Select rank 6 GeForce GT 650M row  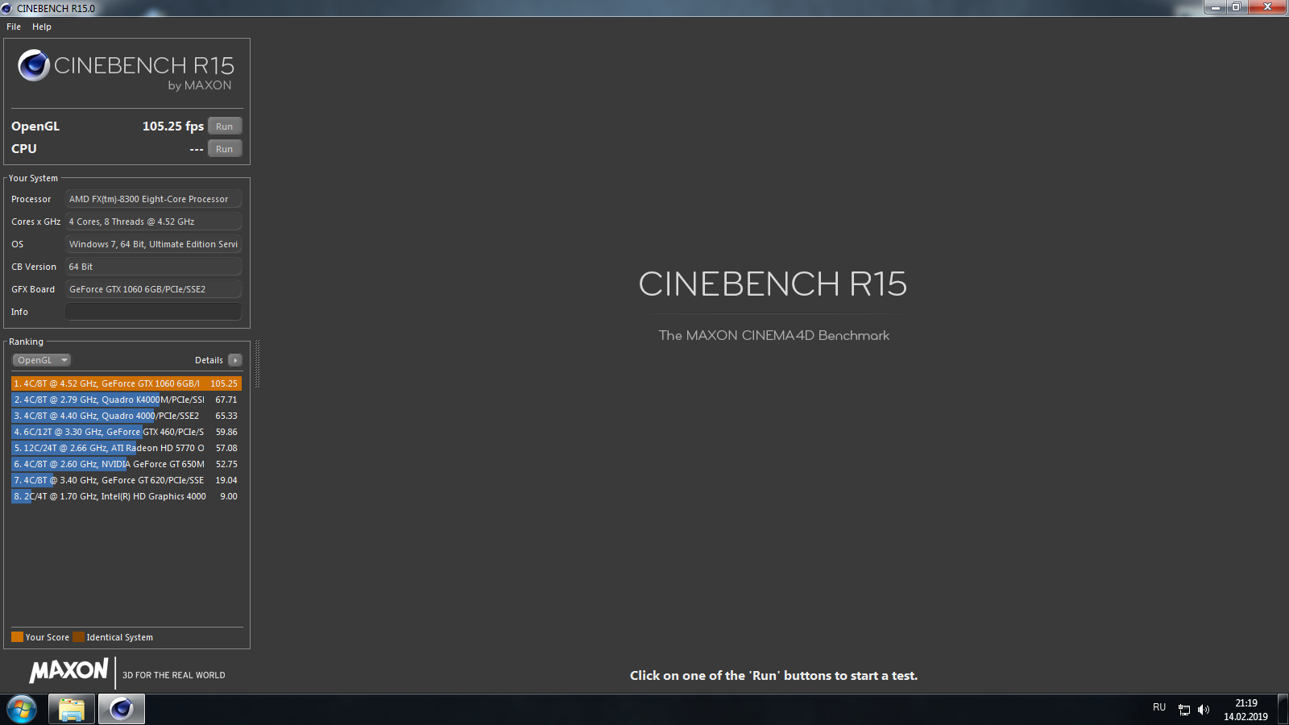click(x=126, y=464)
